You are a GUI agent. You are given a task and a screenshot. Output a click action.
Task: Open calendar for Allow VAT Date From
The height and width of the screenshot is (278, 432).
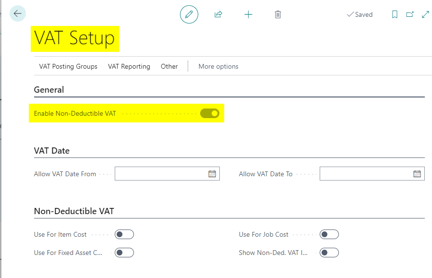click(212, 174)
